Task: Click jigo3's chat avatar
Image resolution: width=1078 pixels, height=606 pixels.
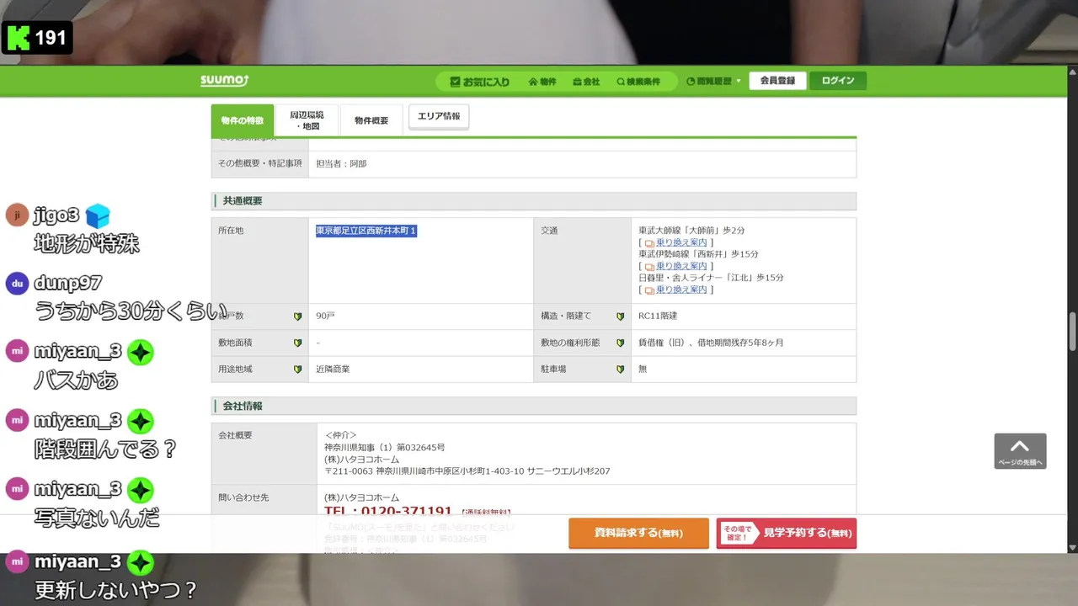Action: tap(17, 215)
